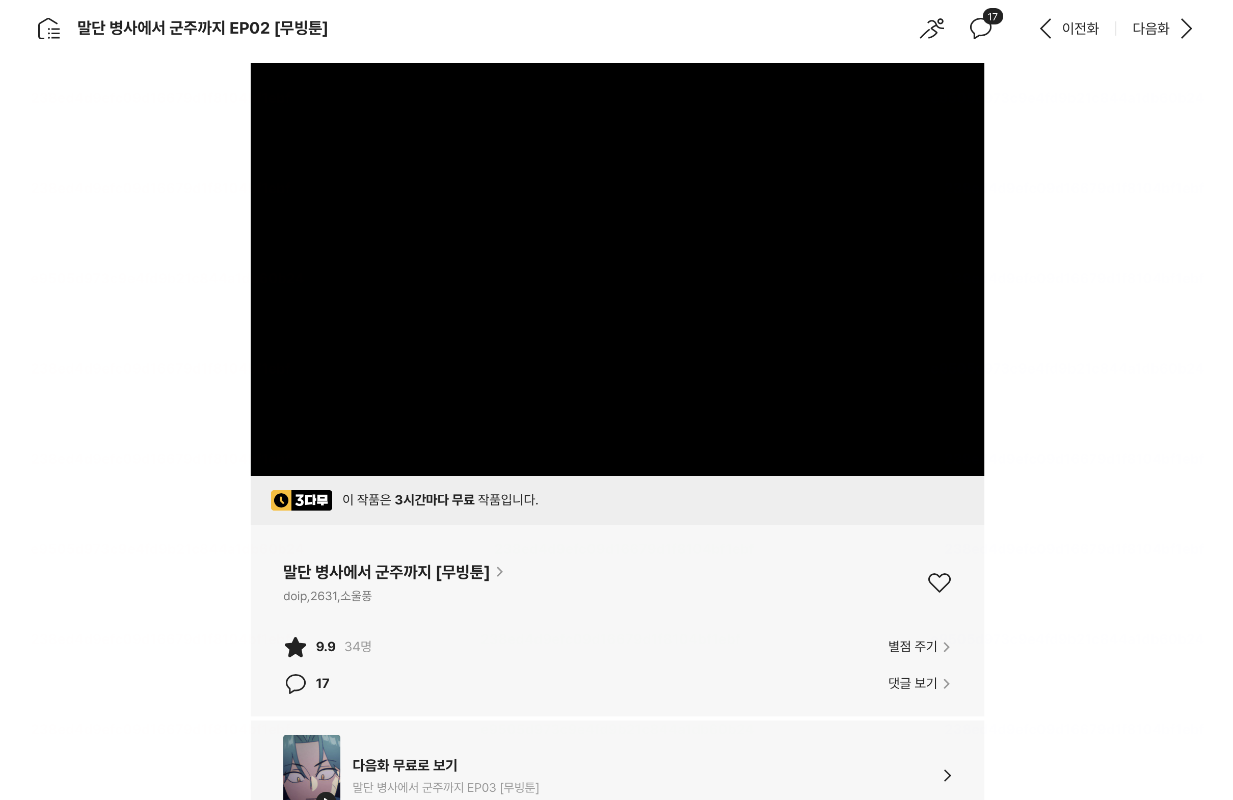Expand chevron next to the series title
Image resolution: width=1233 pixels, height=800 pixels.
499,572
